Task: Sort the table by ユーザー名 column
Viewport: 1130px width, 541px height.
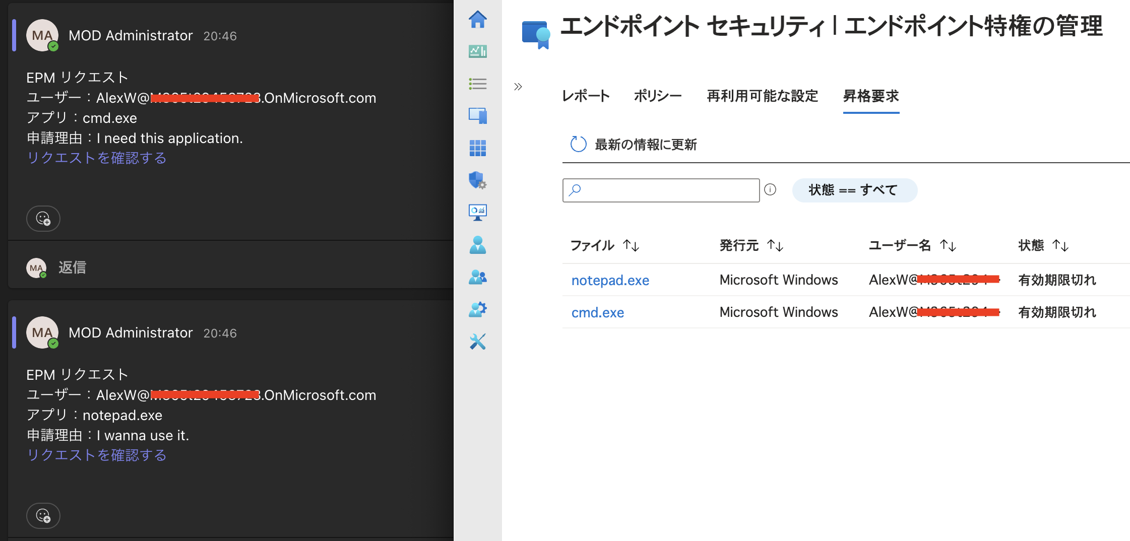Action: coord(912,245)
